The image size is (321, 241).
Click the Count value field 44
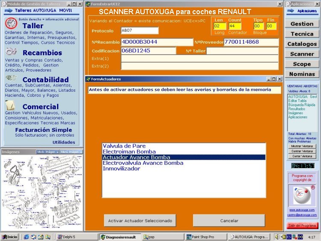pos(235,26)
